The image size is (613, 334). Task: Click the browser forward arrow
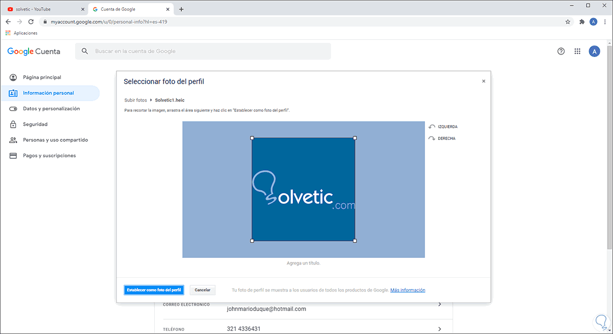coord(19,22)
